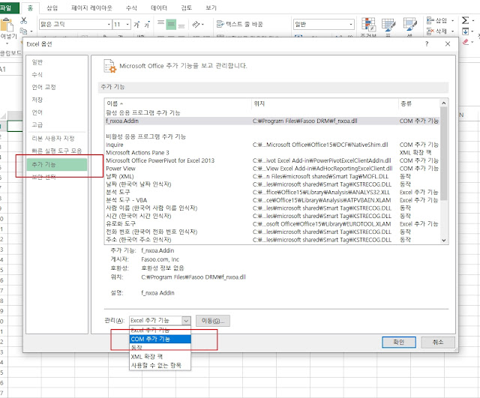
Task: Open 수식 category in options sidebar
Action: coord(57,75)
